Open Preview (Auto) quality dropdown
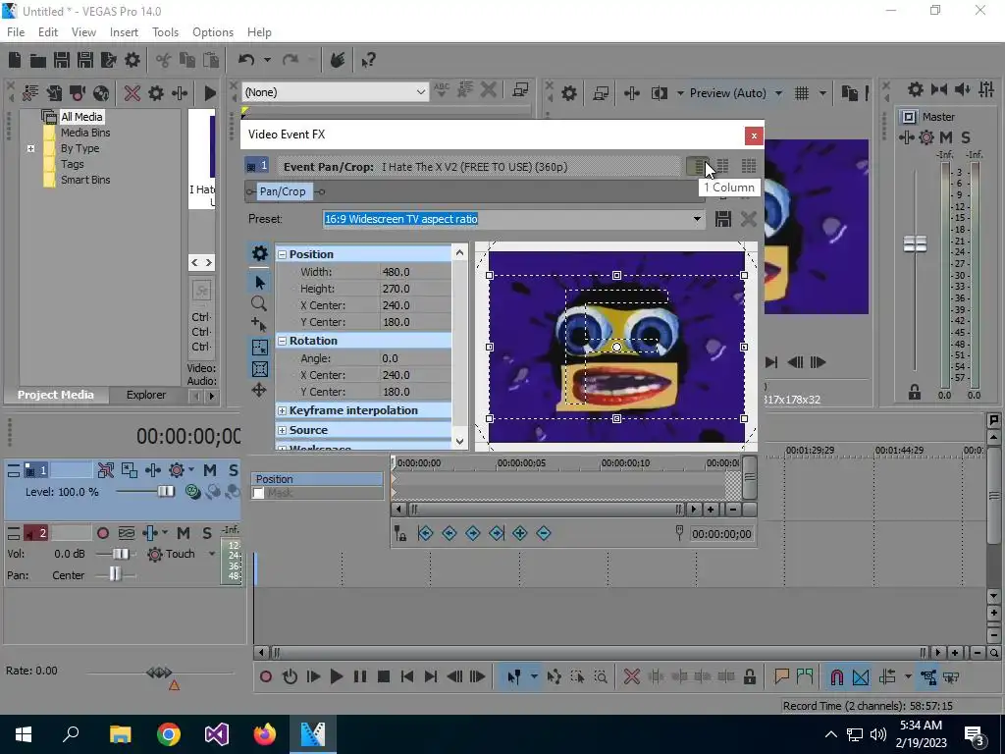The width and height of the screenshot is (1005, 754). coord(778,93)
